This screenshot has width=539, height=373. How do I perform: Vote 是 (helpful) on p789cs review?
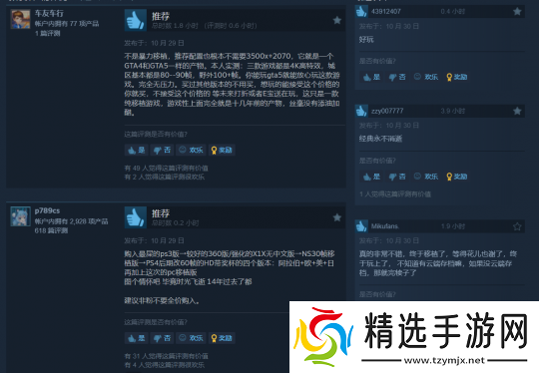click(136, 338)
